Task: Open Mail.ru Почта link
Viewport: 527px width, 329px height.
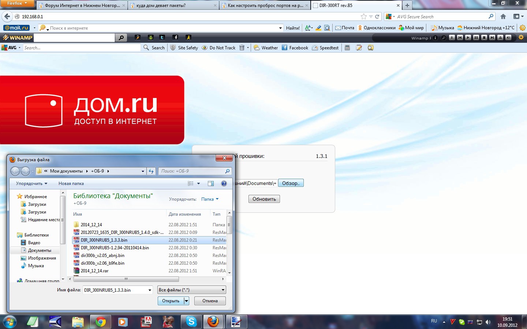Action: point(345,28)
